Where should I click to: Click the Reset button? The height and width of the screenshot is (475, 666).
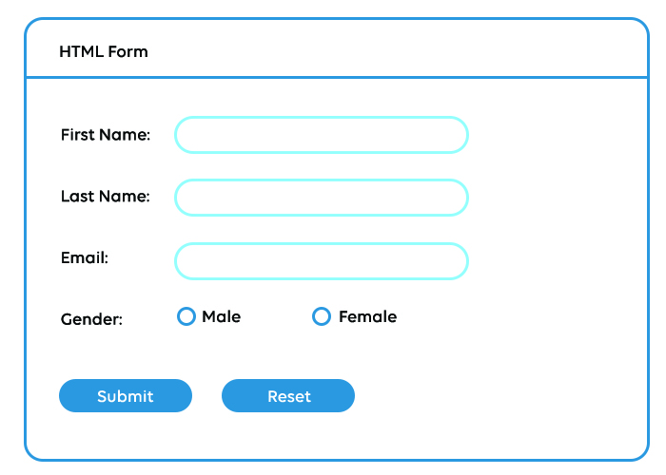click(x=288, y=396)
